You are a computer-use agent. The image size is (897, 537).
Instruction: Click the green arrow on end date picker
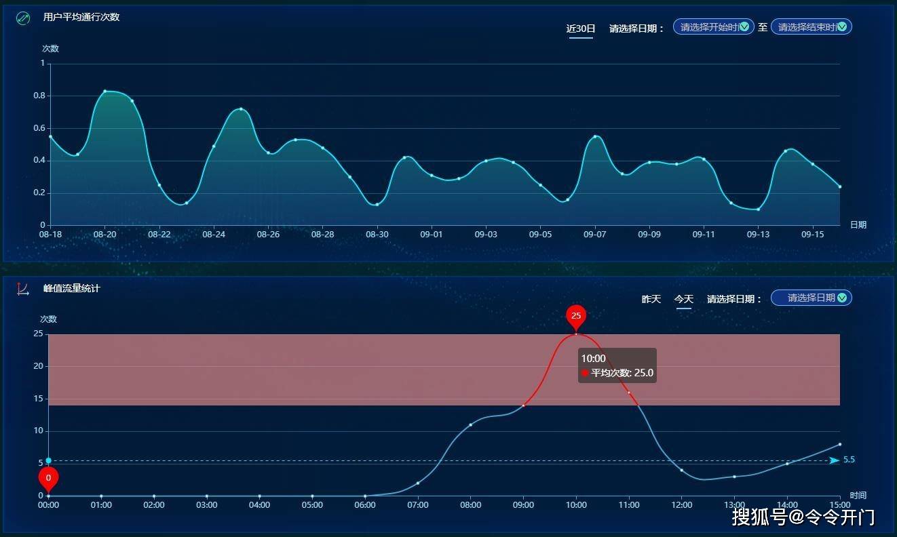coord(842,27)
